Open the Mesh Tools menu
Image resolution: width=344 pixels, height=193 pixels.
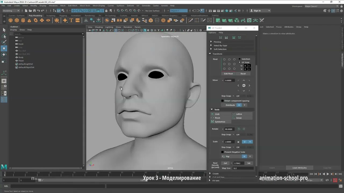point(85,6)
